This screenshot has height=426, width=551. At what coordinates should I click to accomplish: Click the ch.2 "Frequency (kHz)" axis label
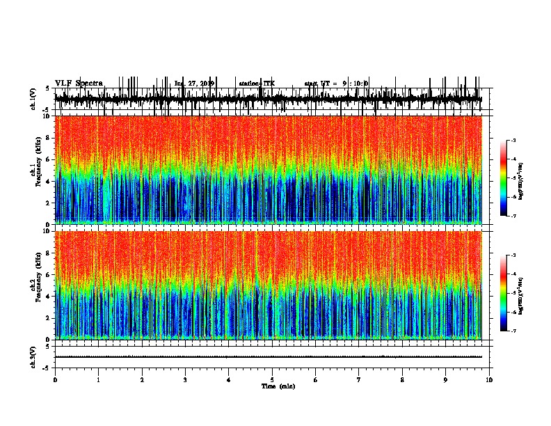38,277
